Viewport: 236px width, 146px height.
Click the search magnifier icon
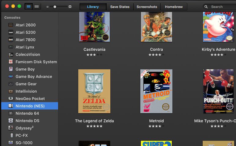pos(206,7)
